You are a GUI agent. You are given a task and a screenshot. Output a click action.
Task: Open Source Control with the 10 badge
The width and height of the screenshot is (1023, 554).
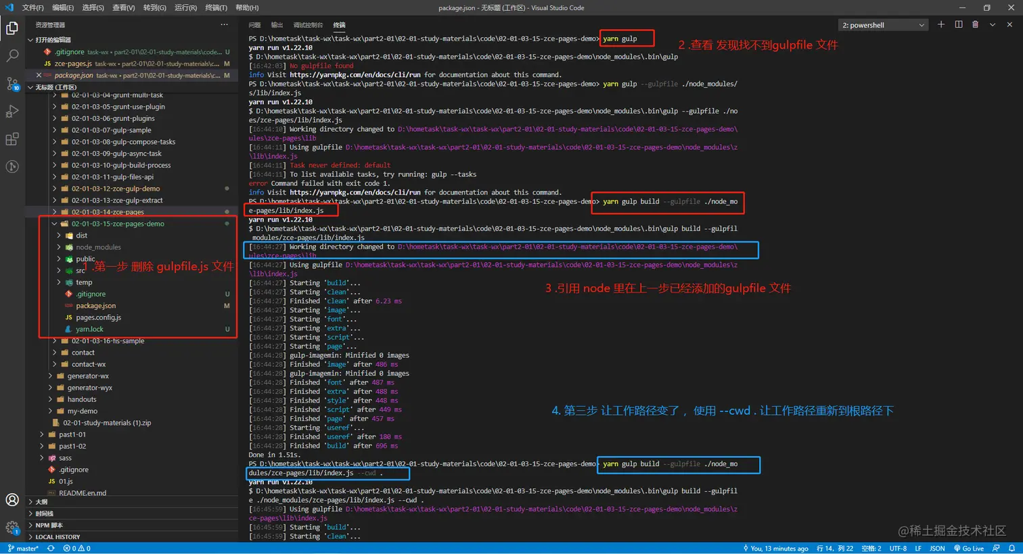[12, 84]
